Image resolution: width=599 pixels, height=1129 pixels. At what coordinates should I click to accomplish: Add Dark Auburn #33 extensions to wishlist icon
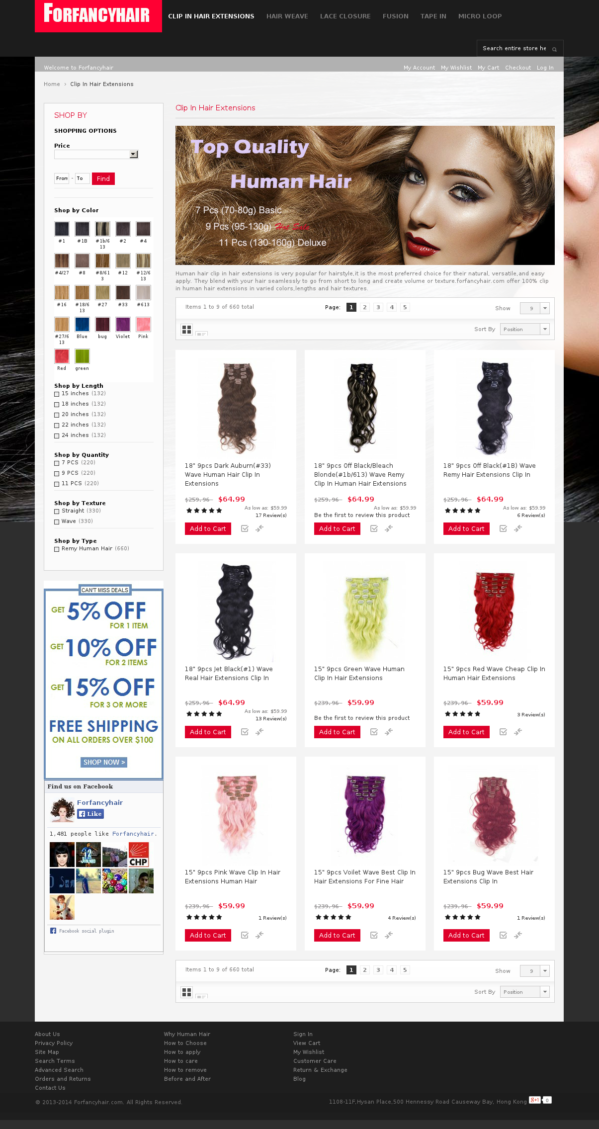coord(245,528)
